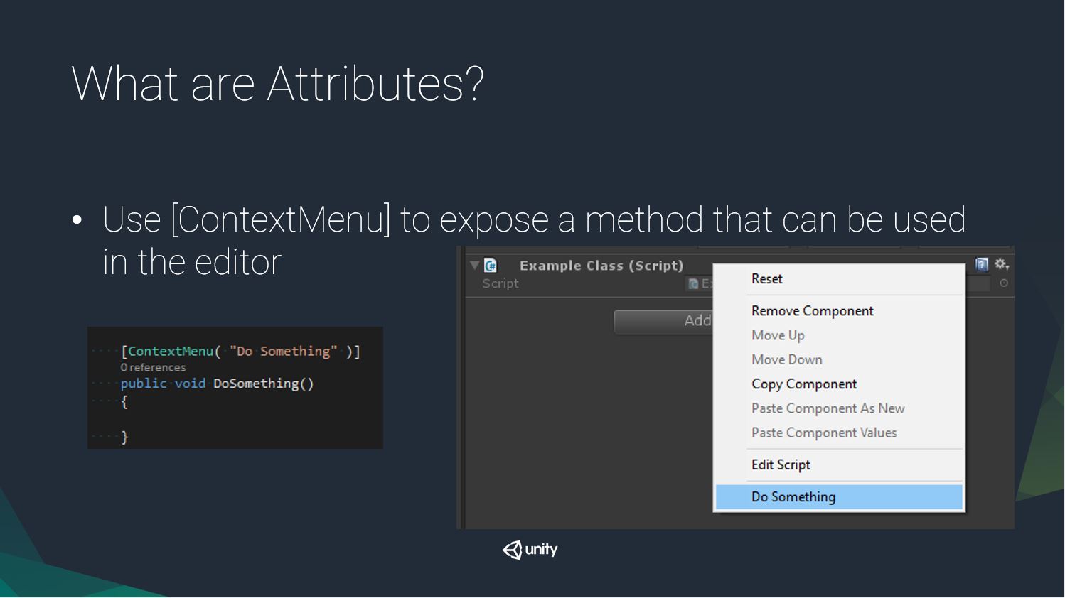Viewport: 1065px width, 598px height.
Task: Click the 'What are Attributes?' slide title
Action: (278, 84)
